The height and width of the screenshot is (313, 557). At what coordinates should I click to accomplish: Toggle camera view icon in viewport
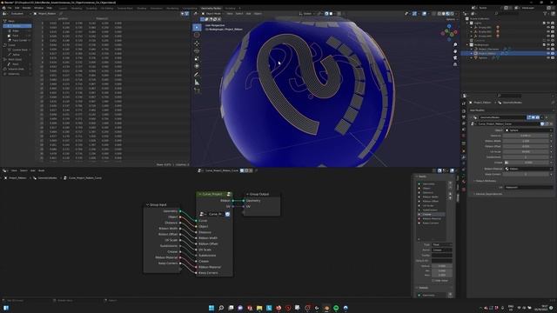[x=455, y=57]
